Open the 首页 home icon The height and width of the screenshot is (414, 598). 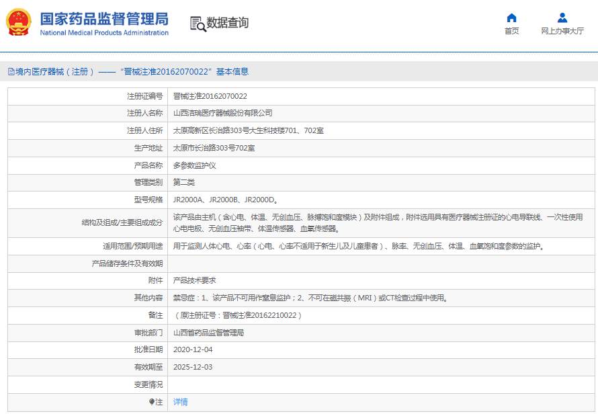tap(511, 17)
